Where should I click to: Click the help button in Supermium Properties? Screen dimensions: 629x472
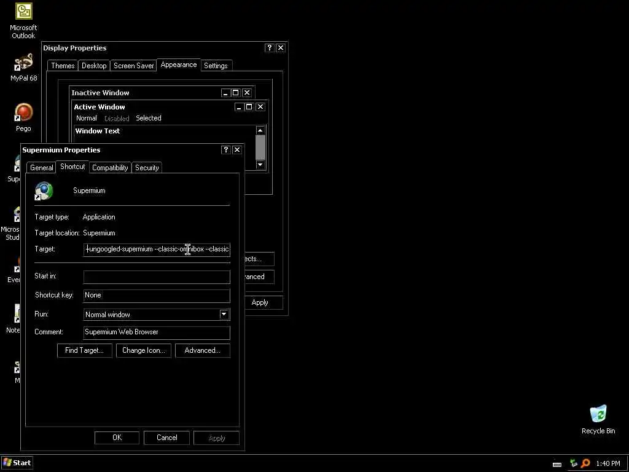coord(226,150)
